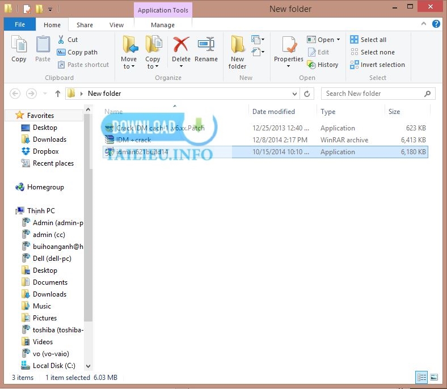The image size is (447, 389).
Task: Open the Videos folder
Action: coord(43,342)
